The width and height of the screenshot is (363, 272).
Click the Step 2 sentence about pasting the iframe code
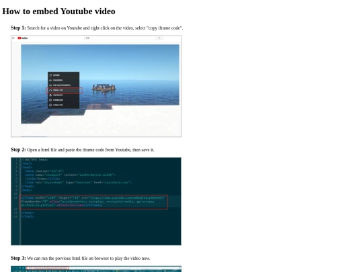point(91,150)
